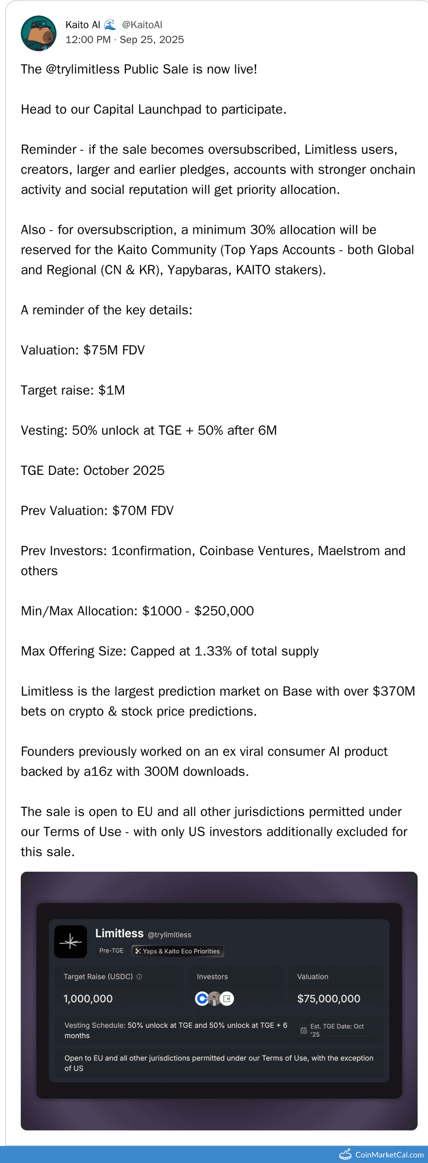Open the @KaitoAI handle
428x1163 pixels.
tap(142, 25)
